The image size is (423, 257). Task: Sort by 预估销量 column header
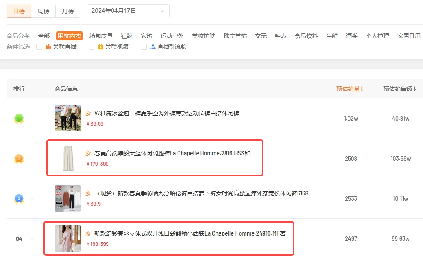pyautogui.click(x=350, y=89)
